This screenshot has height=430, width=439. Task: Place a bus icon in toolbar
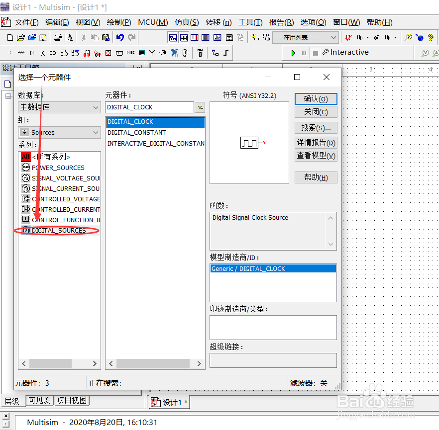226,53
